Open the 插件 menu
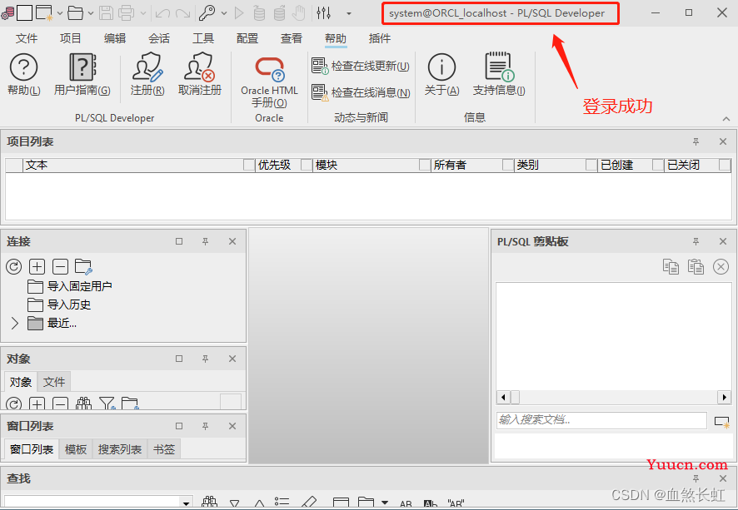Screen dimensions: 738x510 [x=379, y=38]
